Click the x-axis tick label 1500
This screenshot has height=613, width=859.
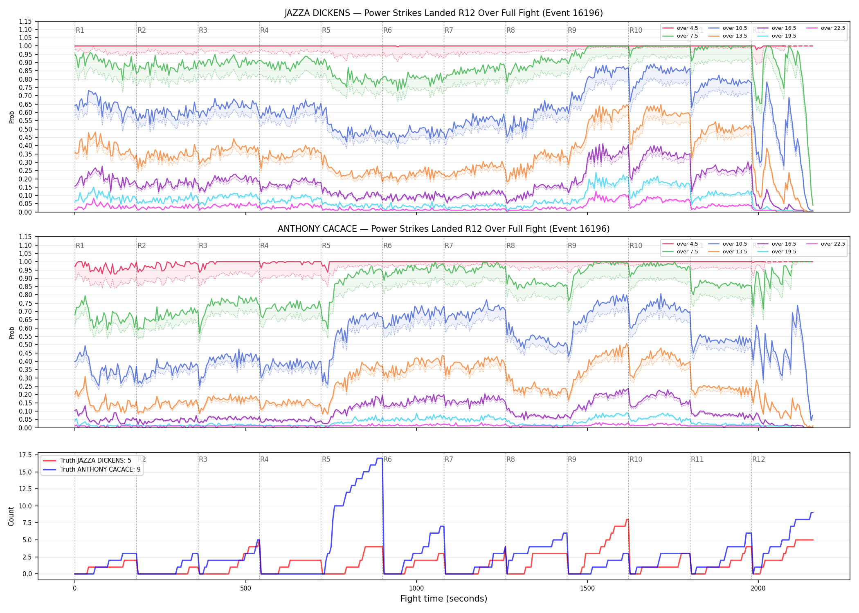pyautogui.click(x=587, y=588)
